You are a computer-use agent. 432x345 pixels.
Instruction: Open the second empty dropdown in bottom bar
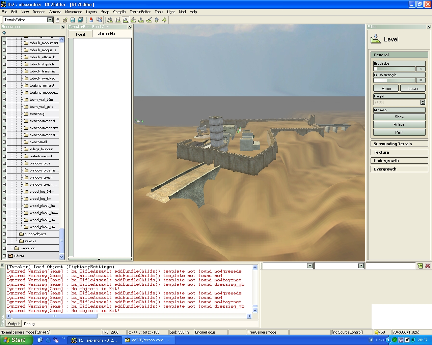(x=361, y=266)
